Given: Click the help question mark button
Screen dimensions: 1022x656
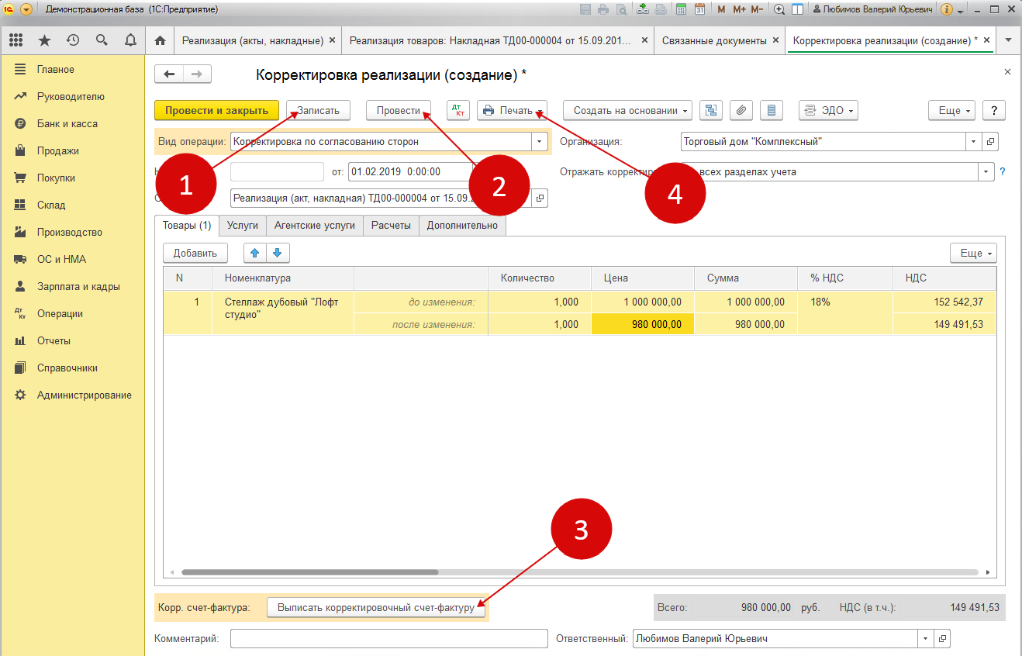Looking at the screenshot, I should click(994, 111).
